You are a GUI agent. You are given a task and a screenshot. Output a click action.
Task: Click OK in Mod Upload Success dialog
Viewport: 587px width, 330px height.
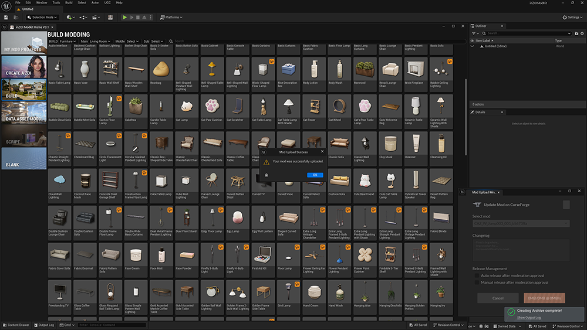315,175
